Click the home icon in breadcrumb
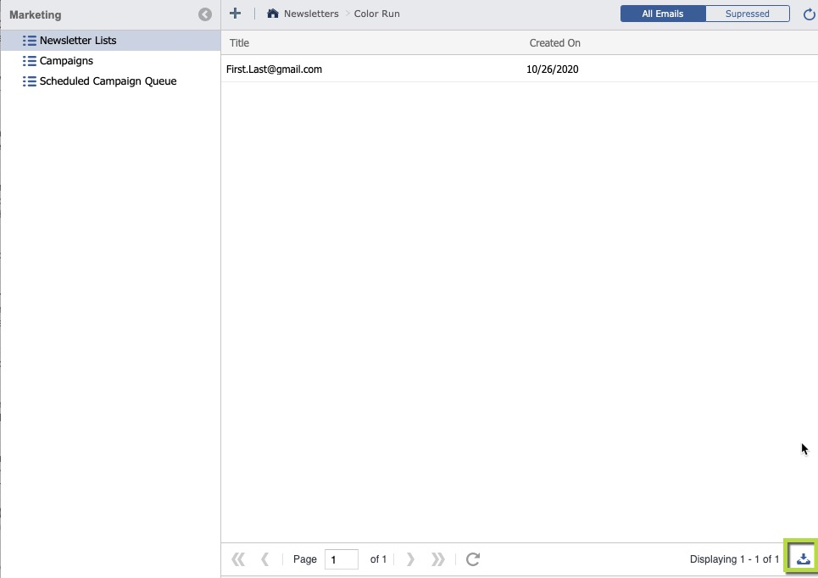This screenshot has height=578, width=818. [273, 14]
